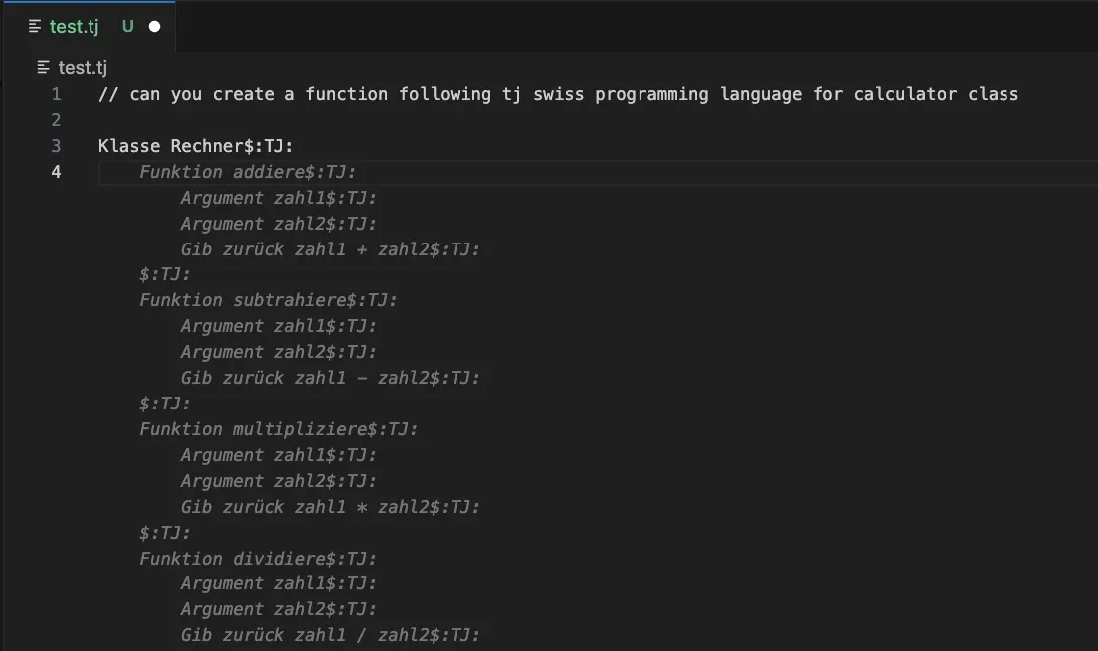Click highlighted line number 4

tap(56, 171)
